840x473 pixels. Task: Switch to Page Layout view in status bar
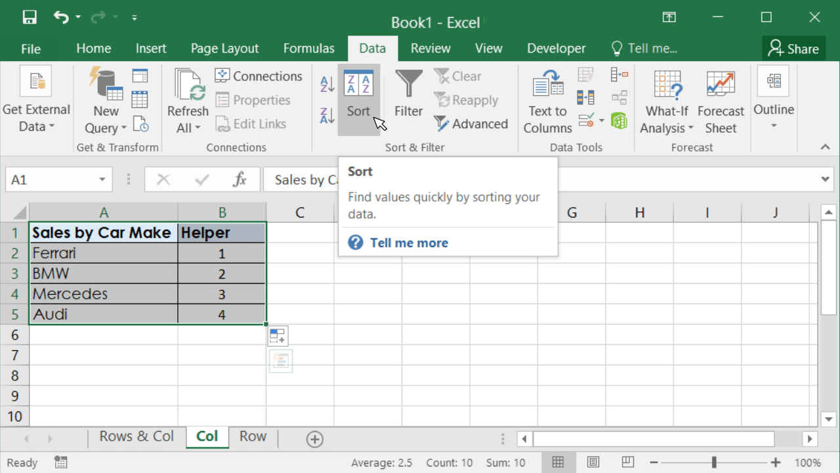point(593,462)
